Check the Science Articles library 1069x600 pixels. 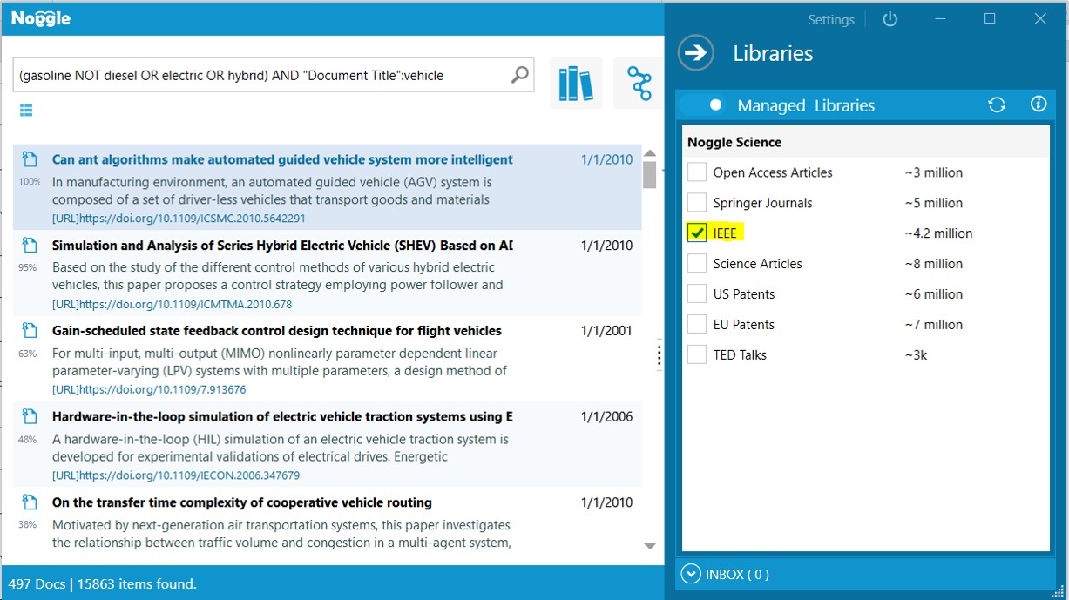pos(697,264)
